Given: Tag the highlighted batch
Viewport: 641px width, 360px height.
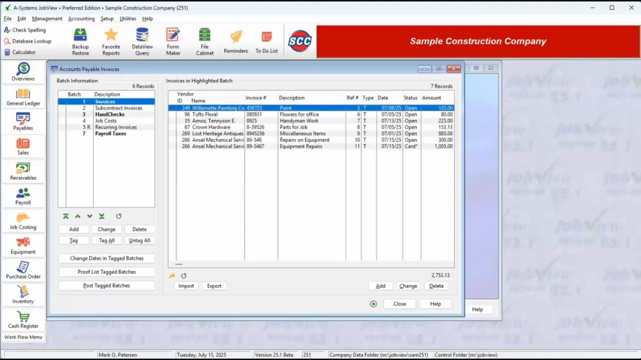Looking at the screenshot, I should point(74,240).
